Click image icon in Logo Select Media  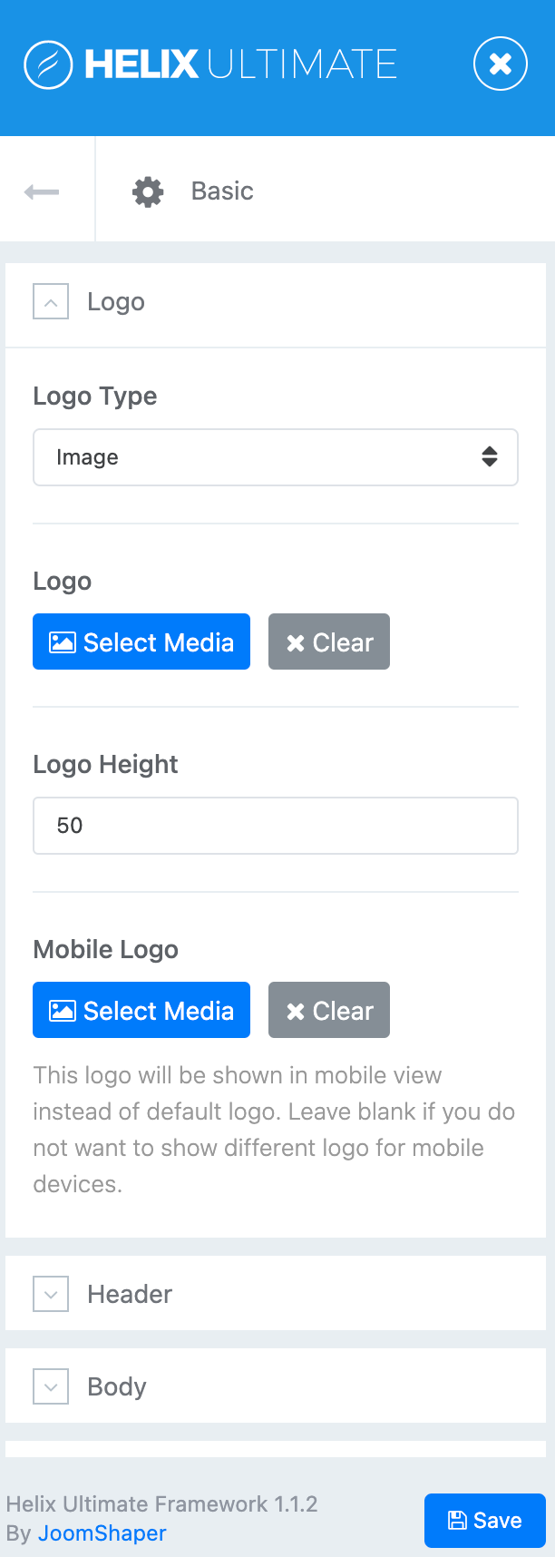pos(62,642)
